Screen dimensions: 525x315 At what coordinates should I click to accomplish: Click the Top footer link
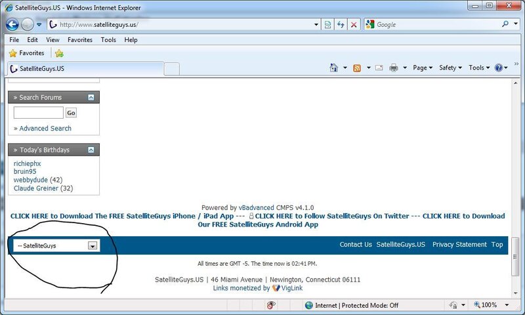(x=497, y=244)
